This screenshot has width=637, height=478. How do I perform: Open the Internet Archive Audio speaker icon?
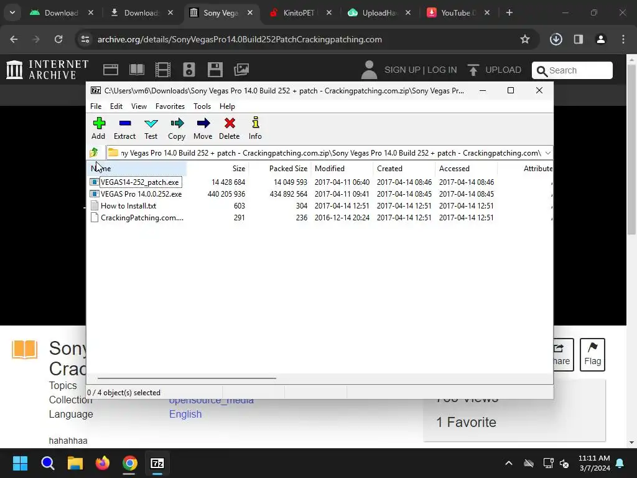(189, 70)
